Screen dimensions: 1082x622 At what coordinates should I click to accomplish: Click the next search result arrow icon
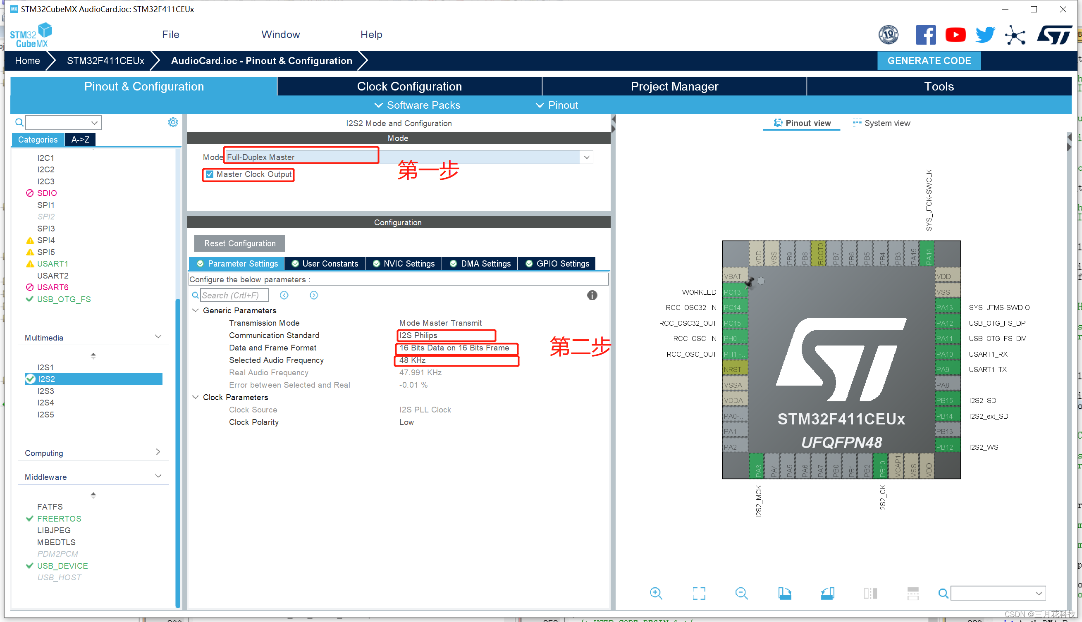click(314, 295)
